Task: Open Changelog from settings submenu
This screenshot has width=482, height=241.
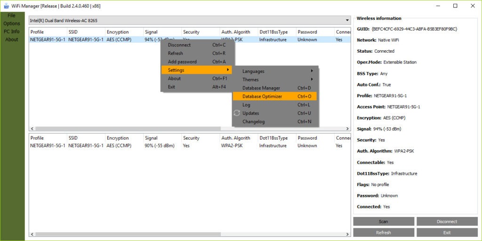Action: (275, 121)
